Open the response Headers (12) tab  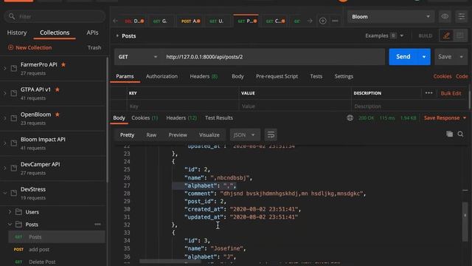coord(181,118)
